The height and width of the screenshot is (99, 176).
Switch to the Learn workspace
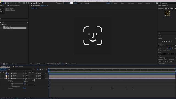(122, 3)
